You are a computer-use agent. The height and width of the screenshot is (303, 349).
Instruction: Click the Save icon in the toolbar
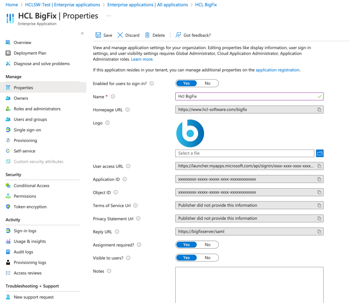(98, 35)
